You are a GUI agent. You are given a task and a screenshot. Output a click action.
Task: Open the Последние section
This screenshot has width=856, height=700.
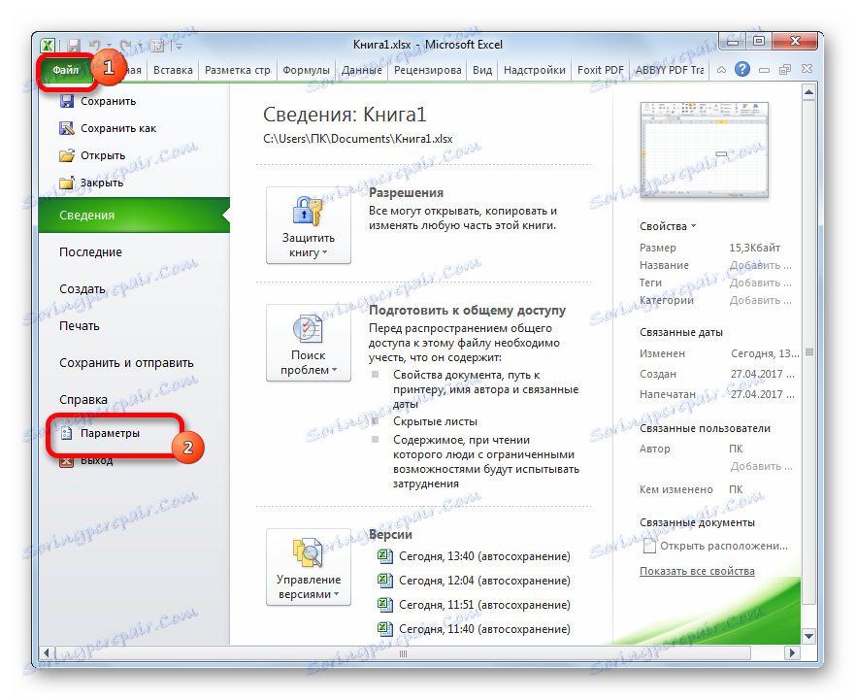point(90,252)
